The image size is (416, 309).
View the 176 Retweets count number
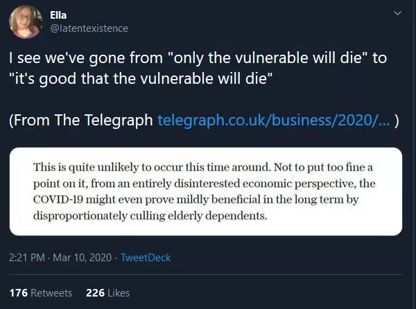coord(19,293)
